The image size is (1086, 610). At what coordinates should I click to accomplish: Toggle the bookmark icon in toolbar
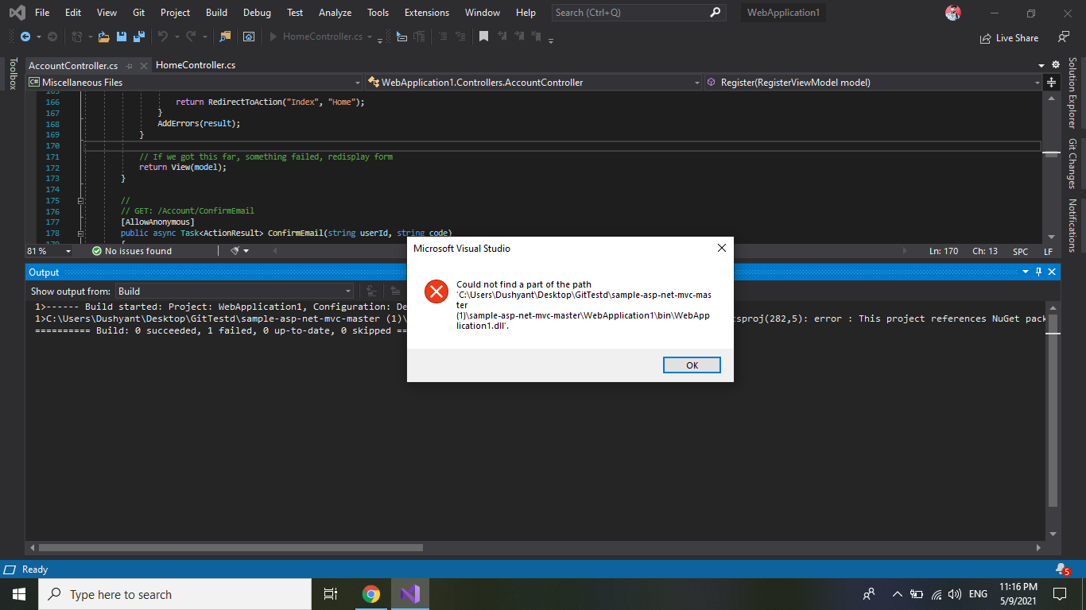[x=483, y=37]
